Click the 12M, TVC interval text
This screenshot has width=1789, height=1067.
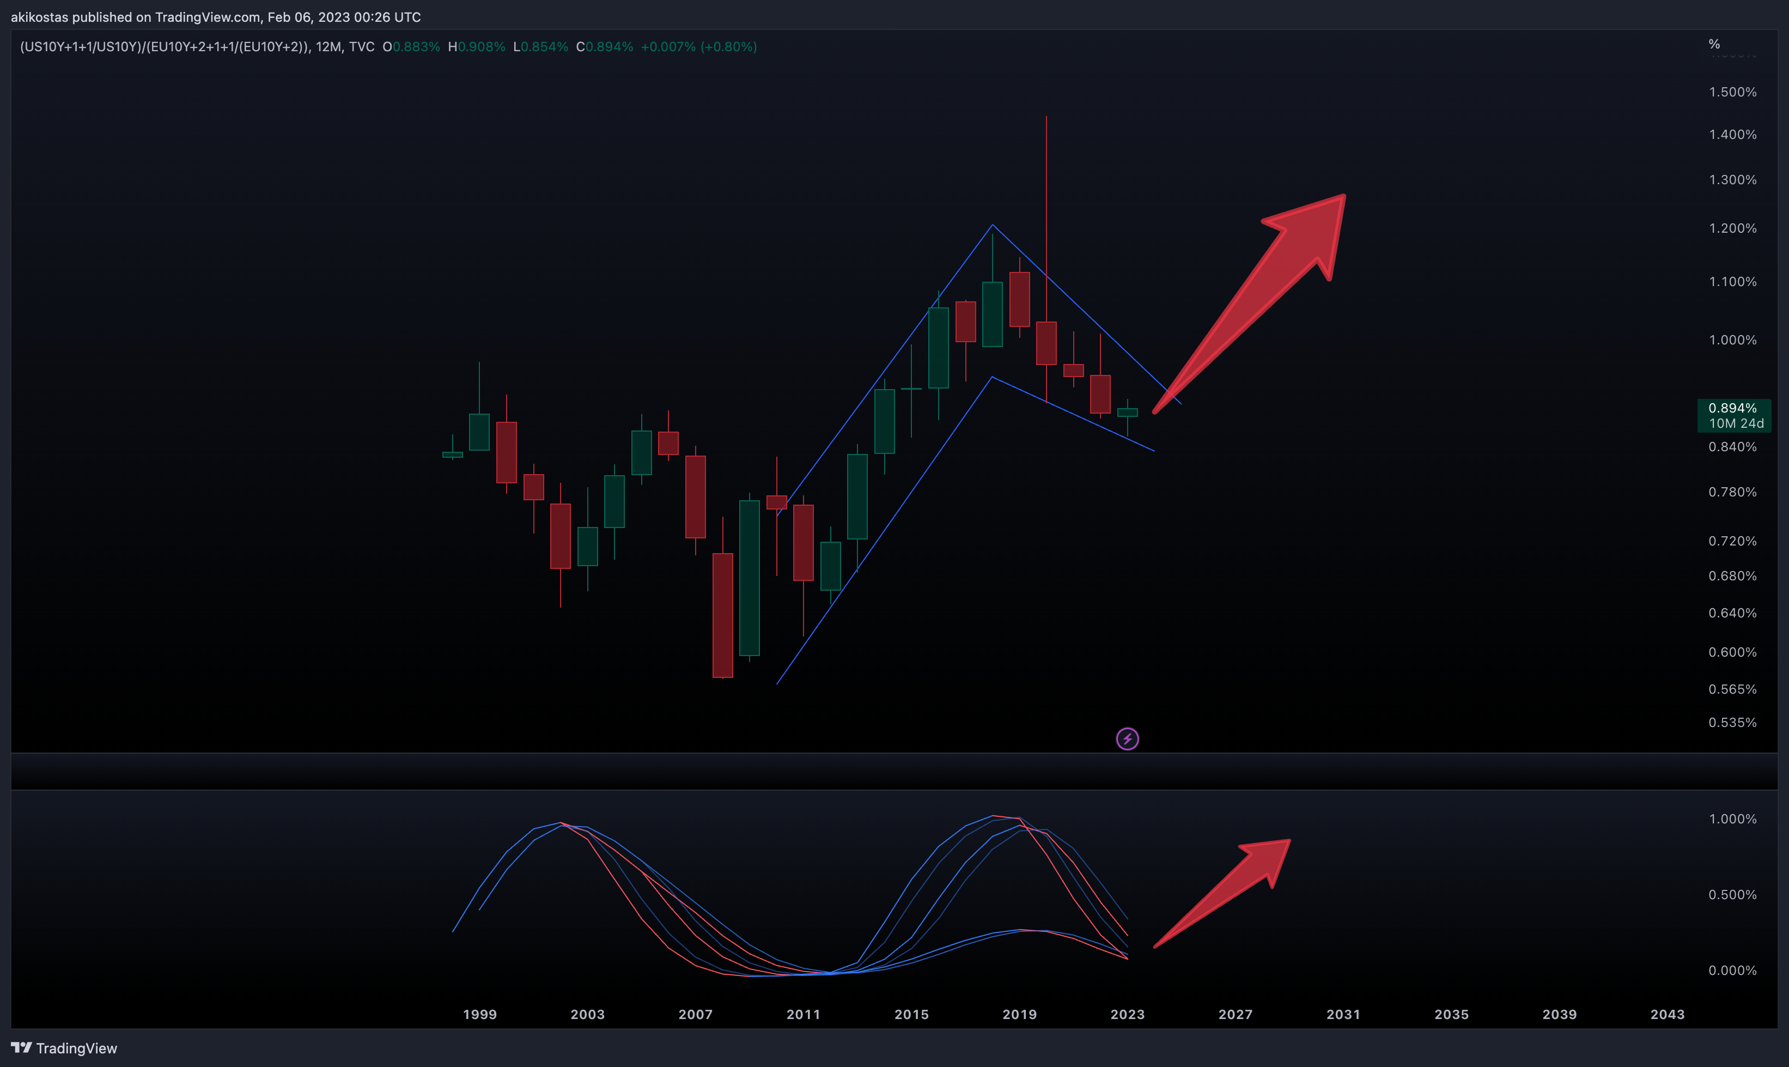(x=345, y=47)
